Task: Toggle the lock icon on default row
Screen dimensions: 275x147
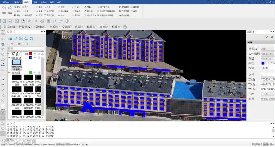Action: tap(39, 58)
